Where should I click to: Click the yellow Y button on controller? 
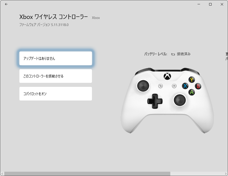pos(192,80)
